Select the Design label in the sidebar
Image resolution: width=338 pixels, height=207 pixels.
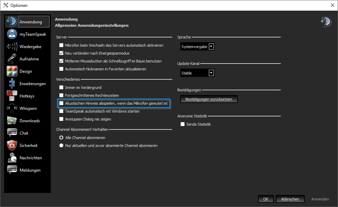(26, 71)
